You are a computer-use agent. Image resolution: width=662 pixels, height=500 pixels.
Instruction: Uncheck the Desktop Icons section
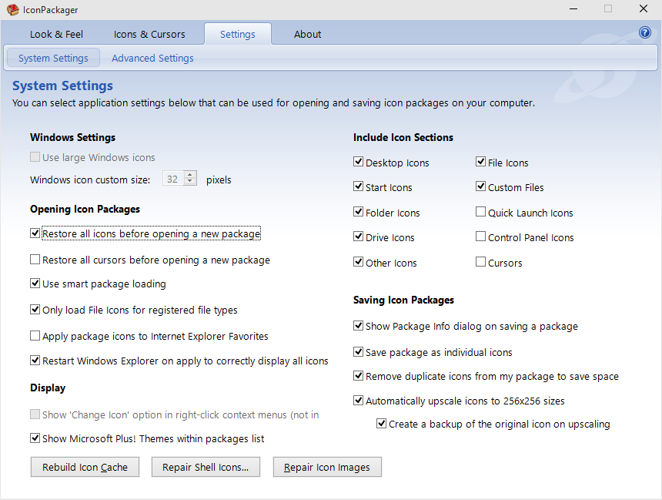[359, 162]
